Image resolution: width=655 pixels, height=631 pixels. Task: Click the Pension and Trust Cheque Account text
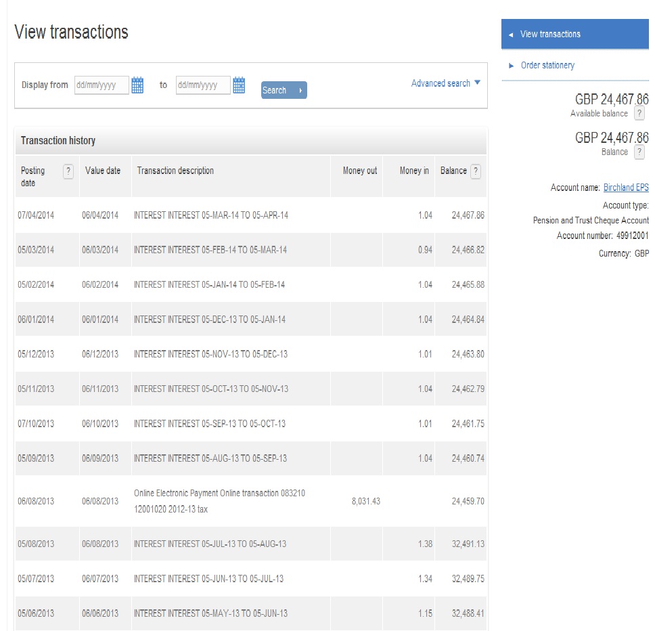tap(591, 220)
